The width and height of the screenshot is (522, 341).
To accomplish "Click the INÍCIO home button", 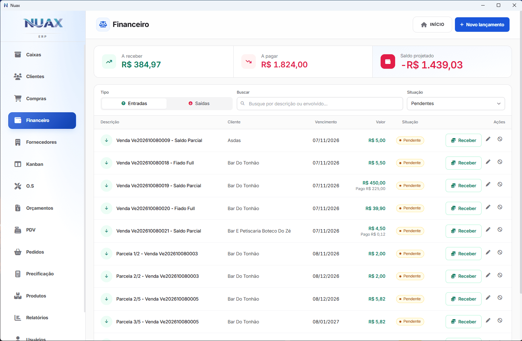I will pos(432,25).
